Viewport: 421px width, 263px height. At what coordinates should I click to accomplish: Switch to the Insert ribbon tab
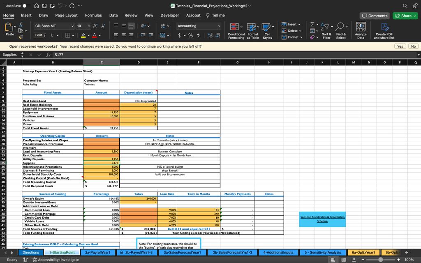pyautogui.click(x=26, y=15)
